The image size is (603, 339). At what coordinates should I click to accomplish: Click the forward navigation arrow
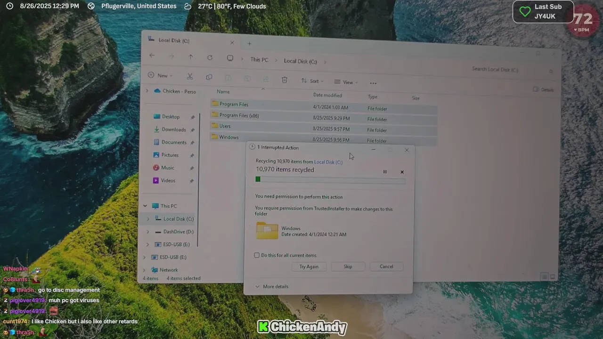coord(171,56)
